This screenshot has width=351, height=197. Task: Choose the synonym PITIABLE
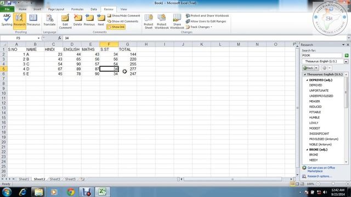[x=315, y=112]
